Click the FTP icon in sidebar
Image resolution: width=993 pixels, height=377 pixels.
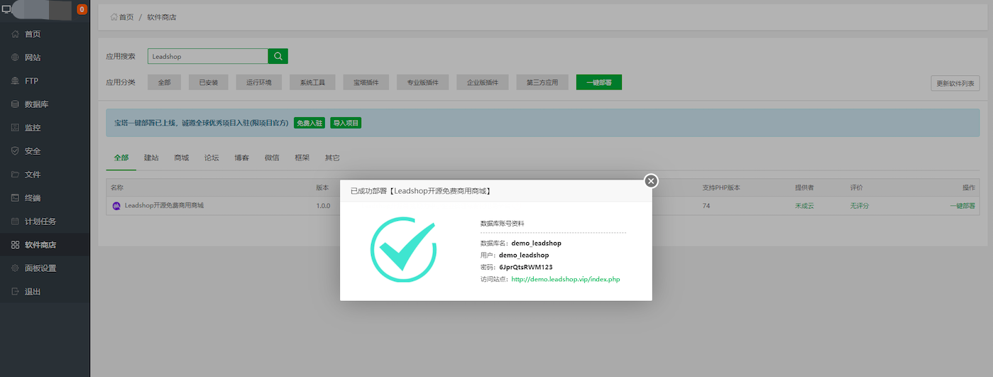coord(16,81)
